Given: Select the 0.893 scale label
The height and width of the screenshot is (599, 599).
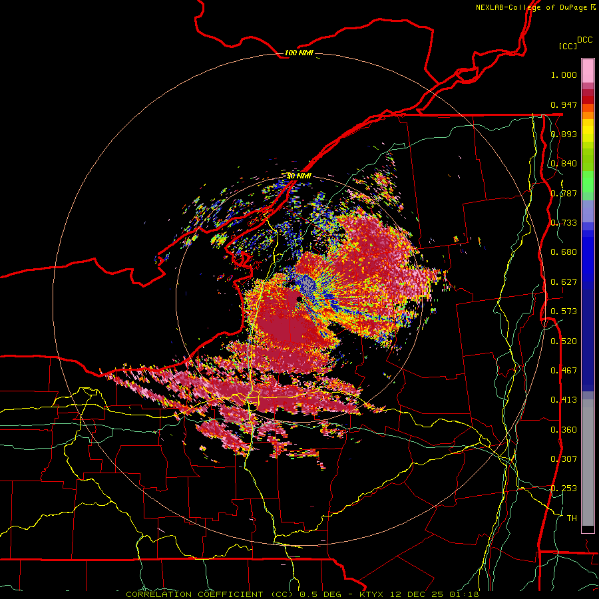Looking at the screenshot, I should click(x=564, y=134).
